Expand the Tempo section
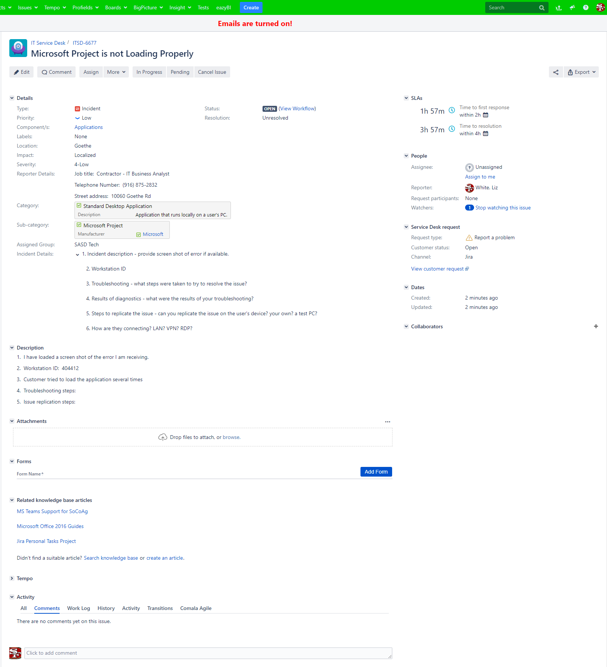The width and height of the screenshot is (607, 667). coord(12,578)
